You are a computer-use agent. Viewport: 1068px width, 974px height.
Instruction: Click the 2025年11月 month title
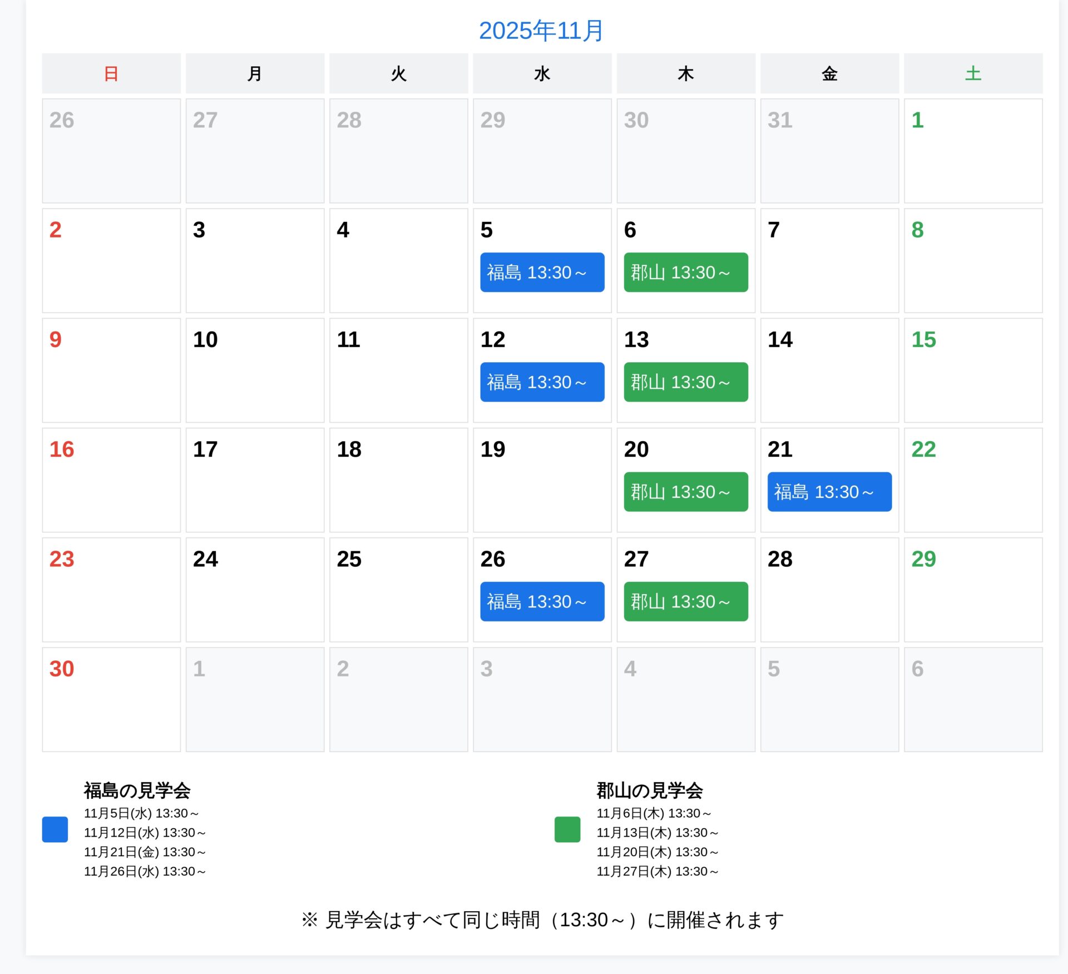(x=541, y=30)
